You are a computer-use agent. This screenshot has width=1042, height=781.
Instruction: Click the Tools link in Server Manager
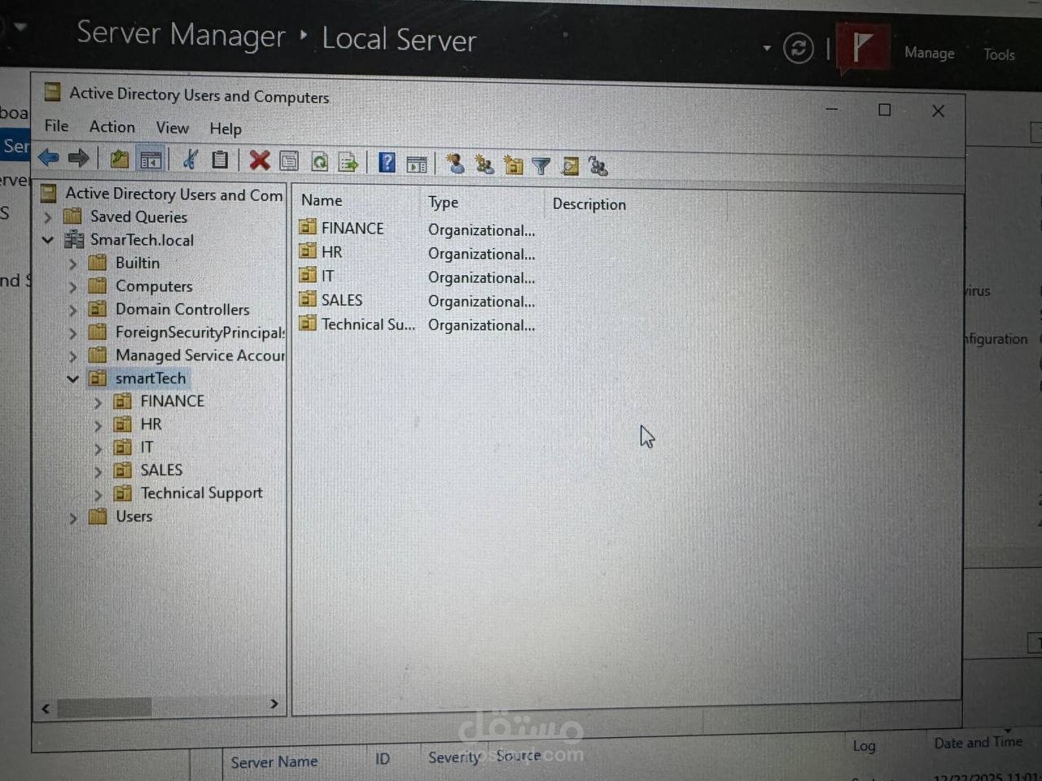[x=999, y=54]
